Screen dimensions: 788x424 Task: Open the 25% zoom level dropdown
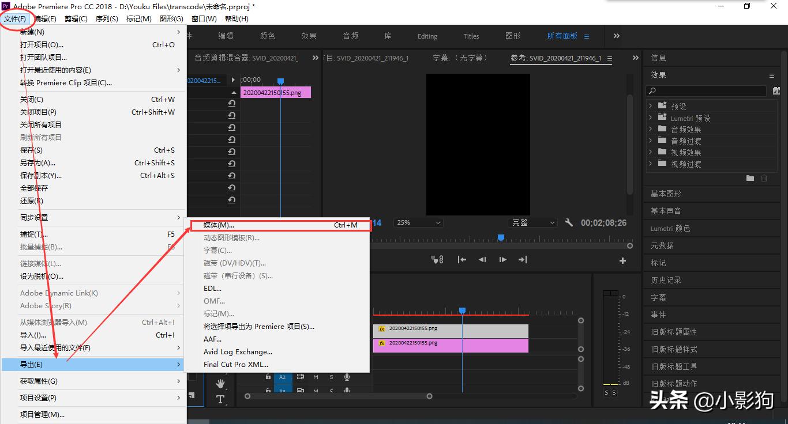(x=419, y=223)
